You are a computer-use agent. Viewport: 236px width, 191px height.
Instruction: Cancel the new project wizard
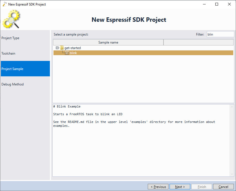223,187
